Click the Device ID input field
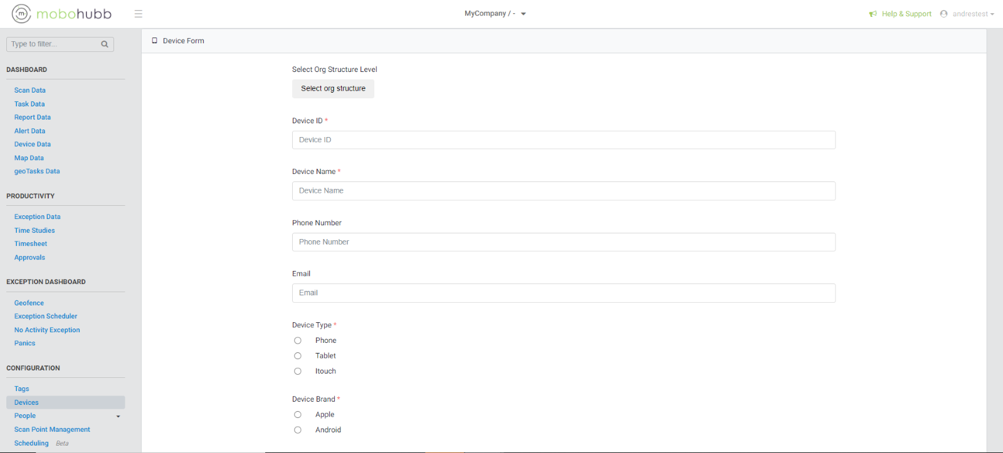 point(563,140)
